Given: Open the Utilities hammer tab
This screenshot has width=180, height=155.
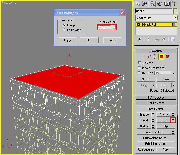Looking at the screenshot, I should [174, 4].
